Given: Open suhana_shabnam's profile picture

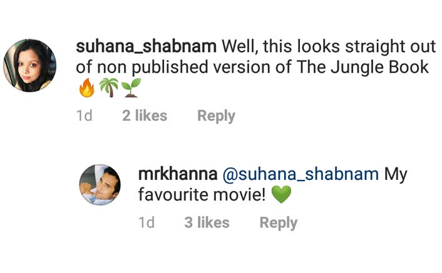Looking at the screenshot, I should pyautogui.click(x=29, y=66).
